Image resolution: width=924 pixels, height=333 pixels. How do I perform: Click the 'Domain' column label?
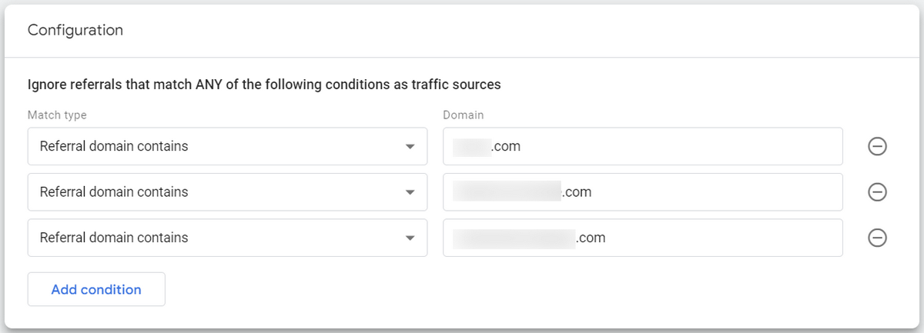point(464,115)
